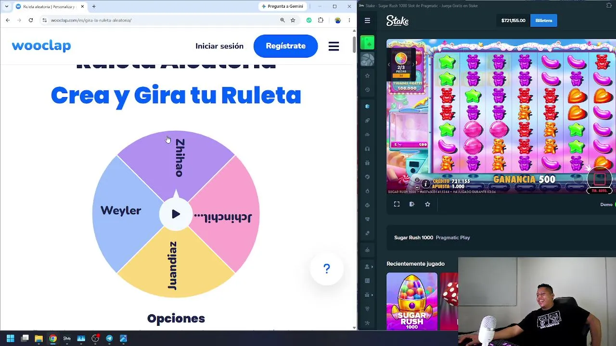Click the Opciones heading
The width and height of the screenshot is (616, 346).
coord(176,319)
